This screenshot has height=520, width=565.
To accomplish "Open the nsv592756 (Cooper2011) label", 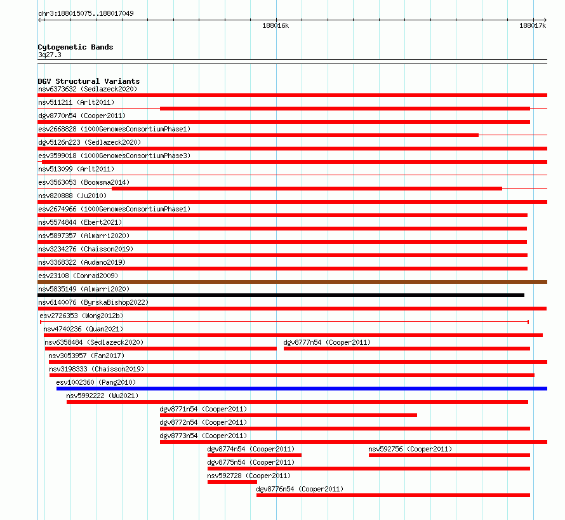I will [410, 449].
